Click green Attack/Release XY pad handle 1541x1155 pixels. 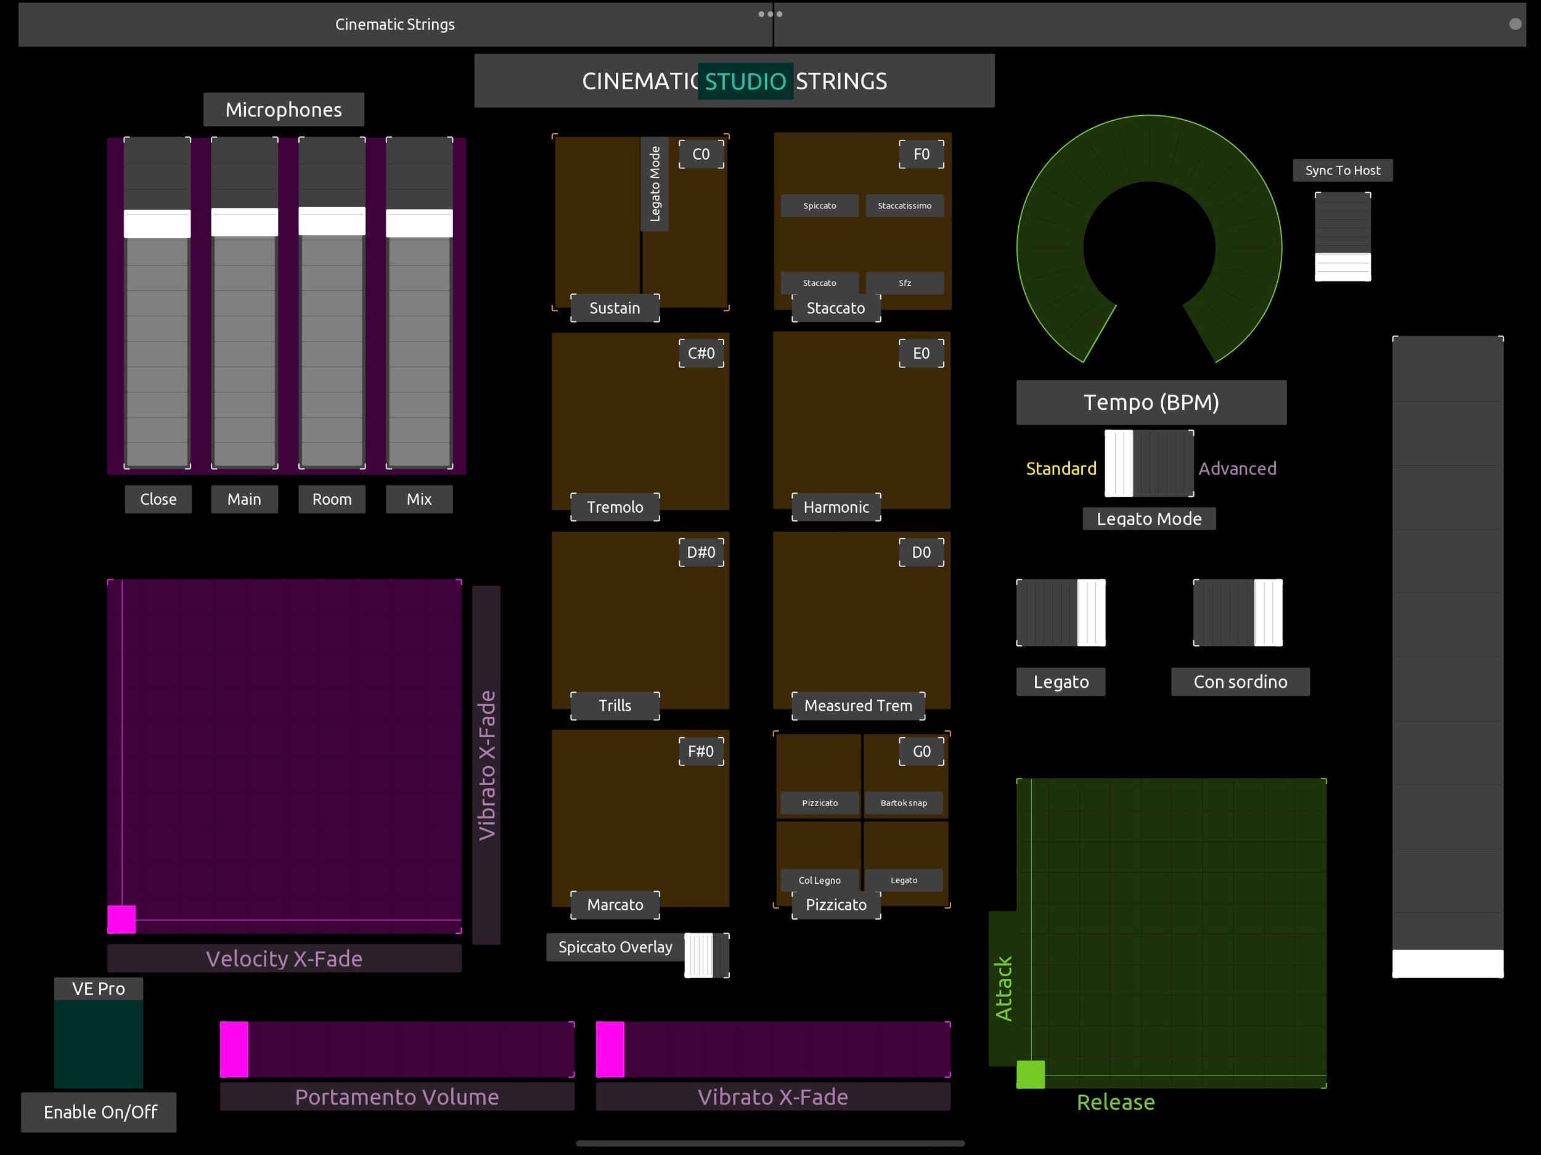(1031, 1074)
